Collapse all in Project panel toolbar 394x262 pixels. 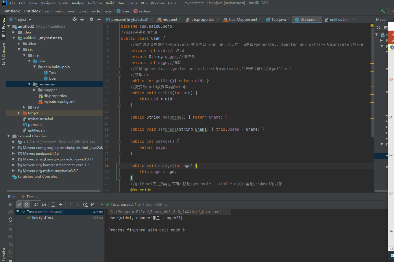pyautogui.click(x=82, y=19)
